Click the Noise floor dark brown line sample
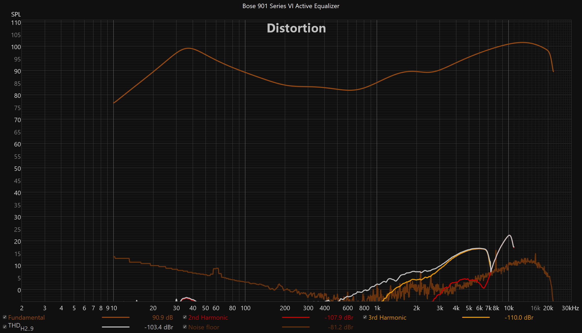The width and height of the screenshot is (582, 333). (x=296, y=327)
